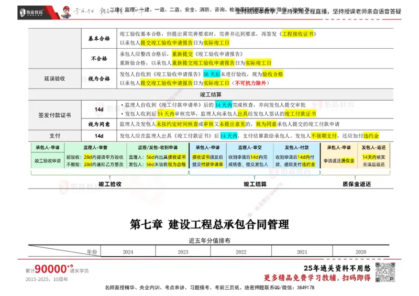Click the chapter title 第七章 建设工程总承包合同管理
419x296 pixels.
(x=209, y=224)
